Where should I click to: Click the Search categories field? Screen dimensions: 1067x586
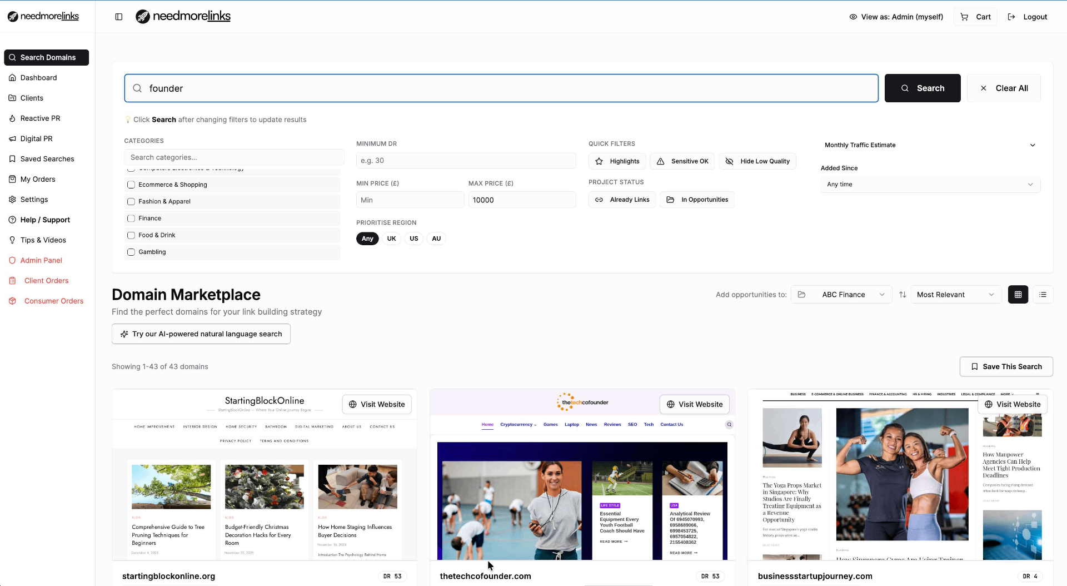coord(234,157)
